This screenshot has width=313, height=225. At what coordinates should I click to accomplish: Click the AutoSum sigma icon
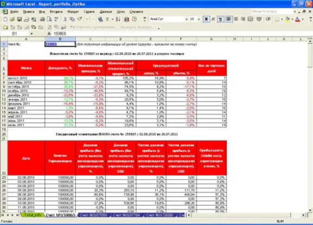coord(108,19)
